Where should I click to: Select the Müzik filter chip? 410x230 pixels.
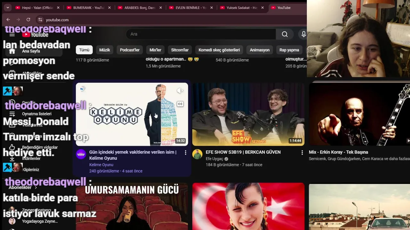104,50
